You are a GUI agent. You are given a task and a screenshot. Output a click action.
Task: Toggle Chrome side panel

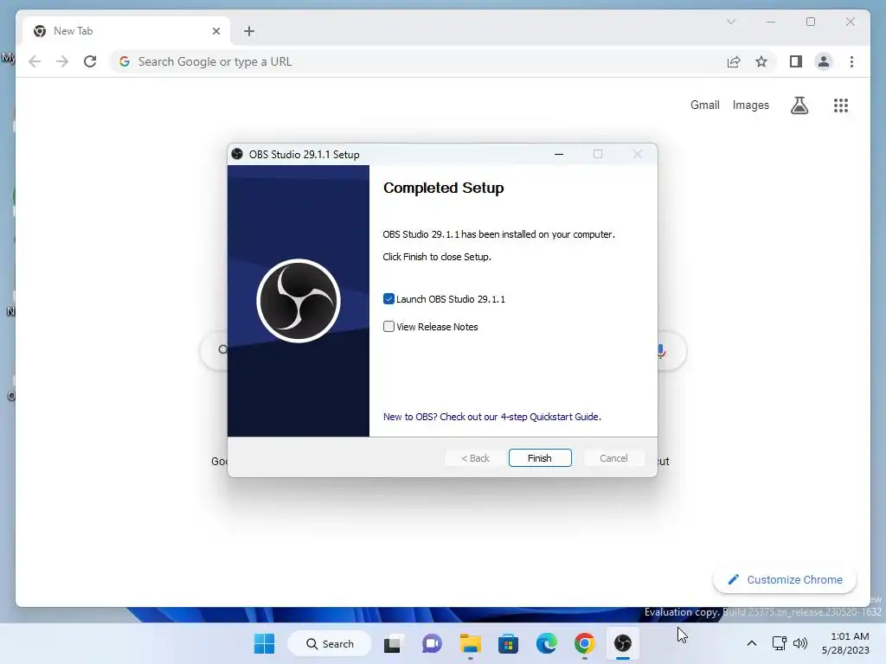coord(796,61)
